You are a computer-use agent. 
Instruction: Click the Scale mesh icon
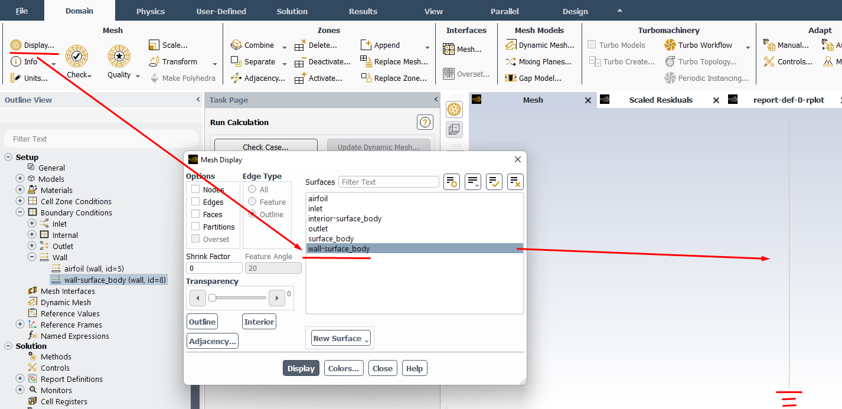click(x=154, y=45)
